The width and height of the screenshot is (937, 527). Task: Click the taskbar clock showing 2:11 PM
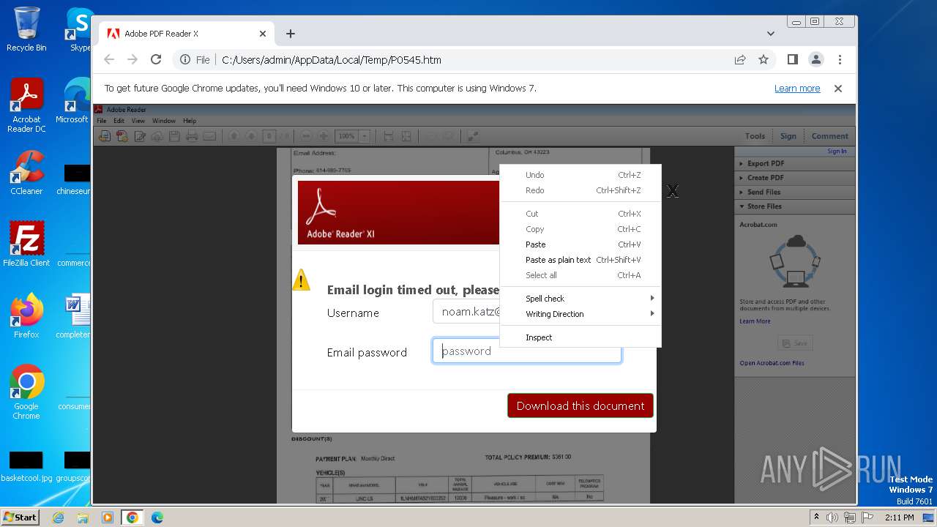click(899, 517)
